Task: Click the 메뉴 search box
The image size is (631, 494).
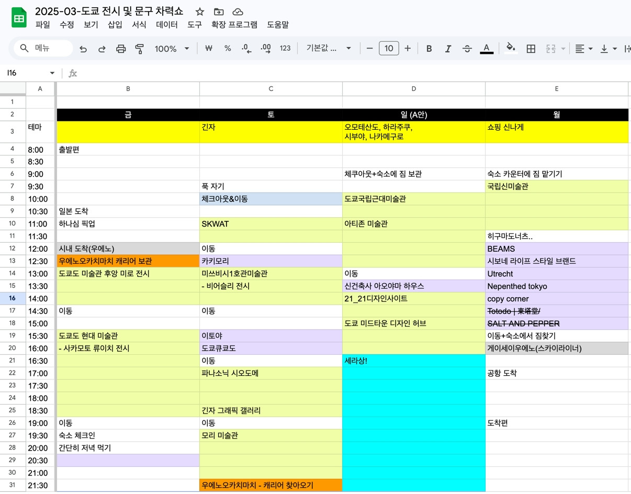Action: (x=43, y=48)
